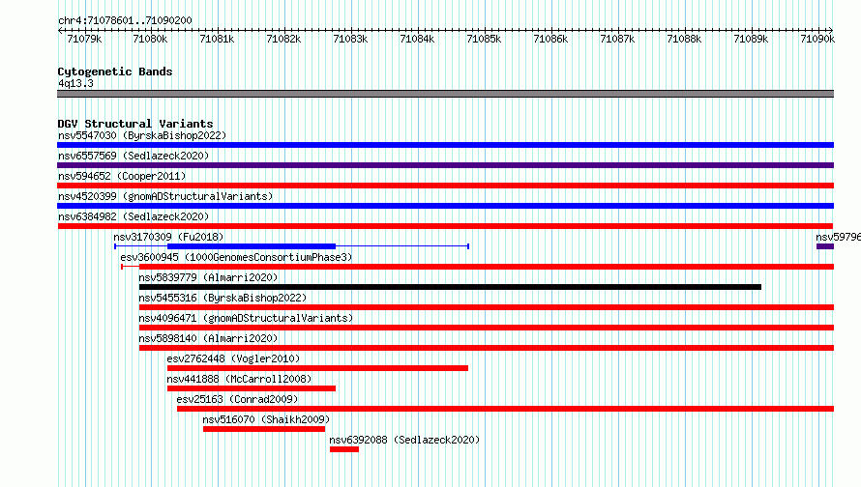Open the nsv516070 (Shaikh2009) label
The width and height of the screenshot is (861, 487).
(x=266, y=419)
